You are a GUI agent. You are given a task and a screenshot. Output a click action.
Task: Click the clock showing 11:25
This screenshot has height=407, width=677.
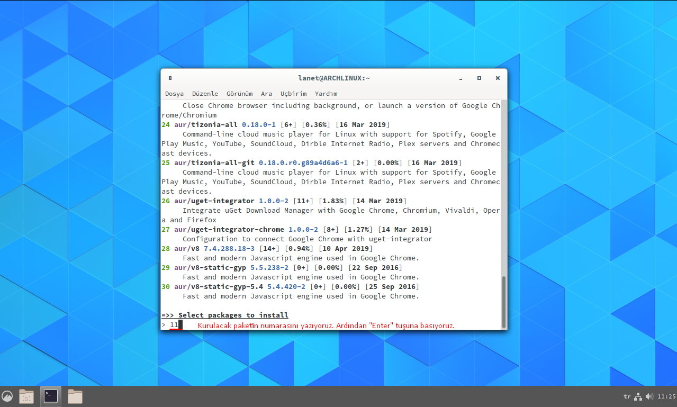(666, 396)
